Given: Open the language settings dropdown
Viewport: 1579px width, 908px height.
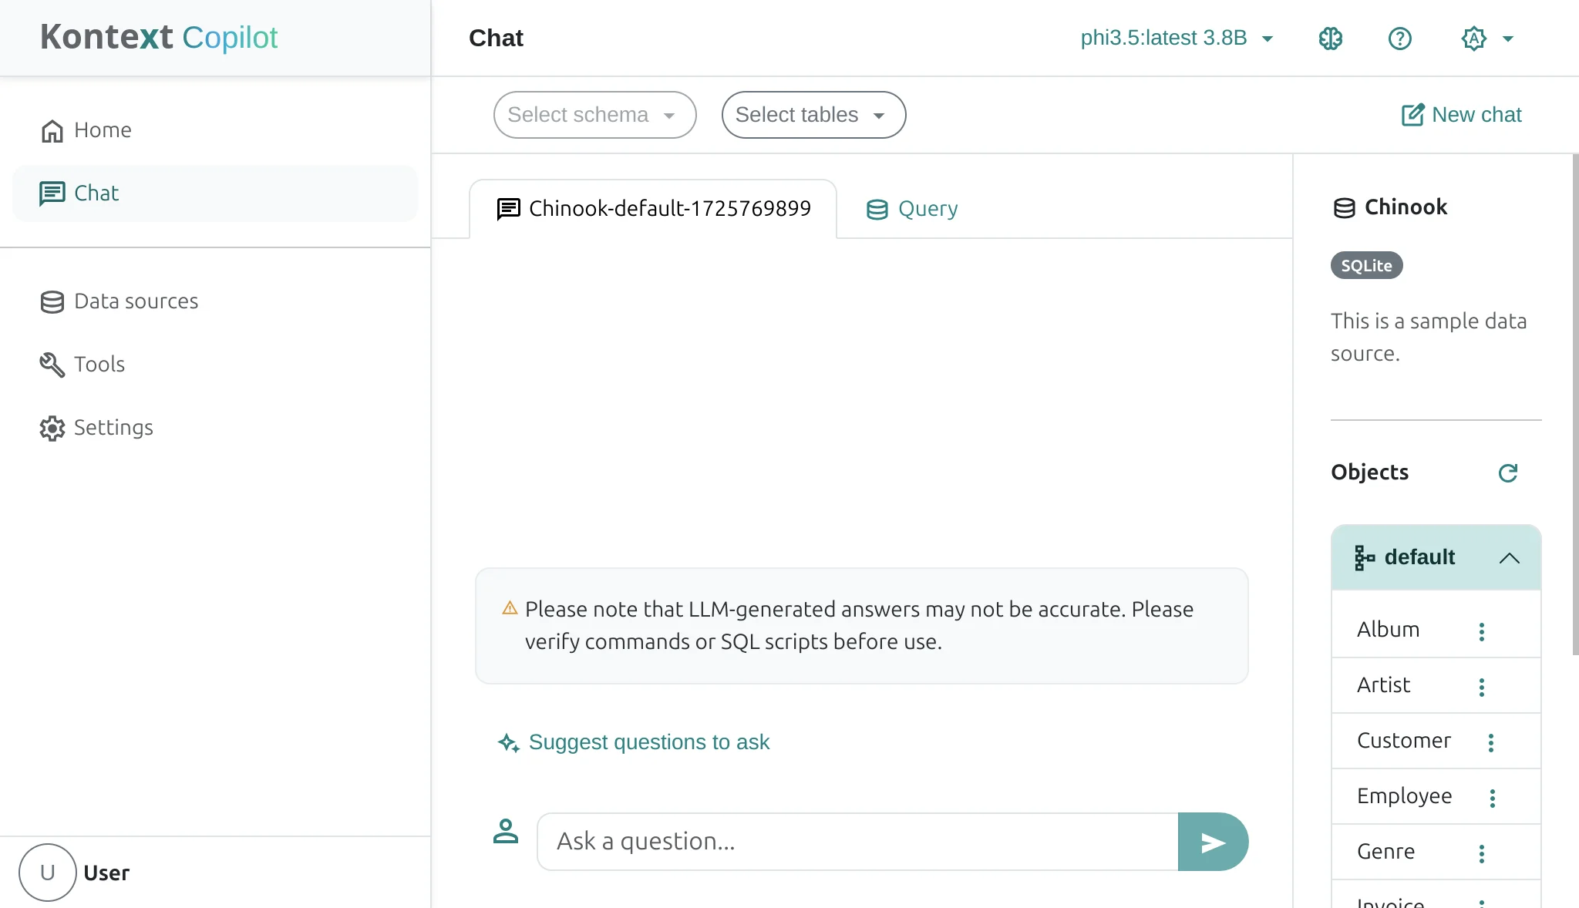Looking at the screenshot, I should pos(1487,39).
